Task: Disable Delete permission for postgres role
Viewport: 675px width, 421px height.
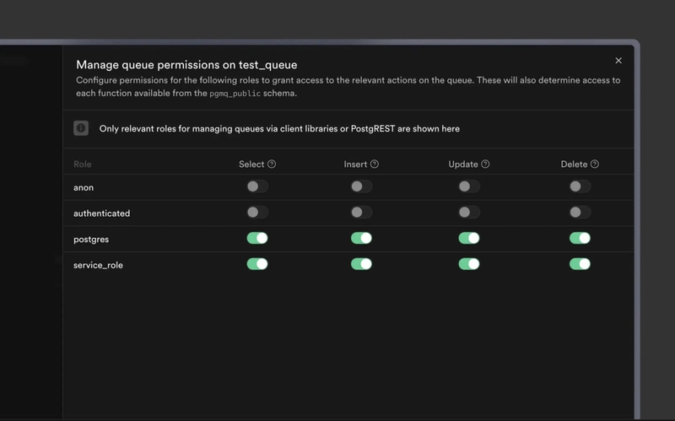Action: [x=580, y=238]
